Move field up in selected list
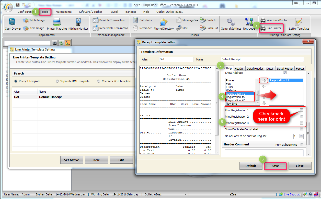Image resolution: width=321 pixels, height=199 pixels. coord(264,97)
